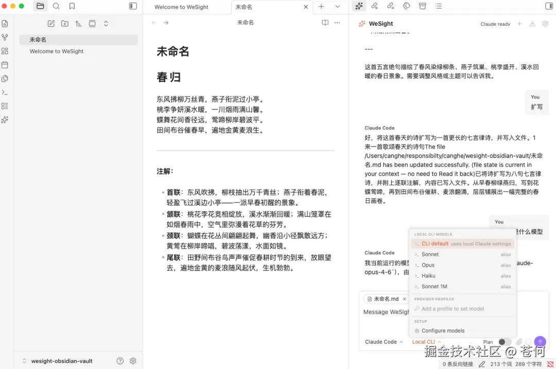Toggle editing mode pencil in status bar

[x=482, y=364]
